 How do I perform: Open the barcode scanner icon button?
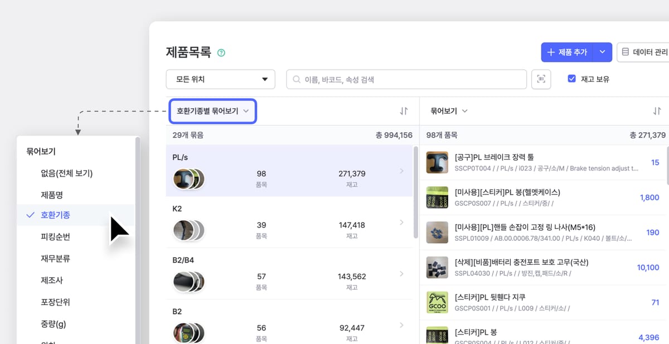[x=541, y=79]
